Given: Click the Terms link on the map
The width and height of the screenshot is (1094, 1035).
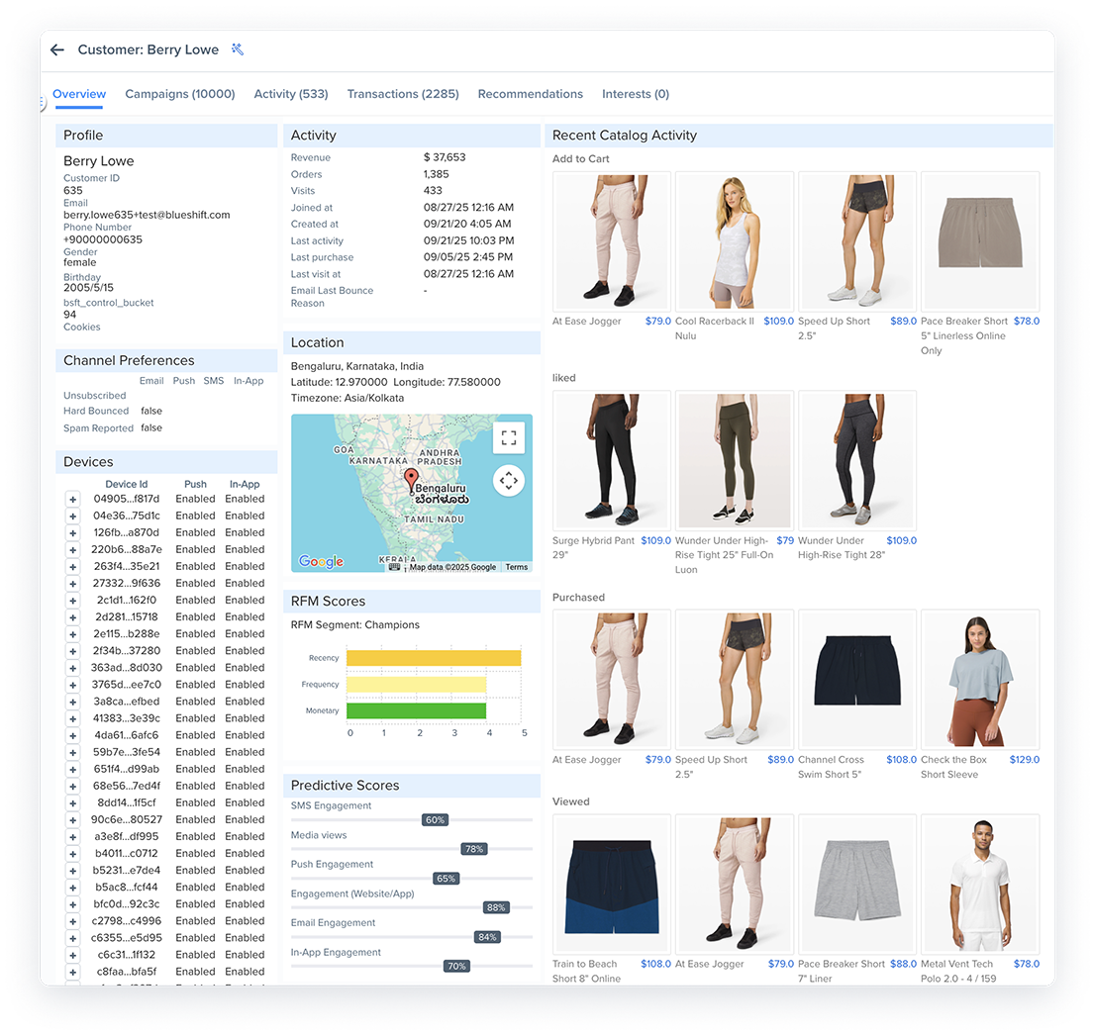Looking at the screenshot, I should tap(517, 566).
